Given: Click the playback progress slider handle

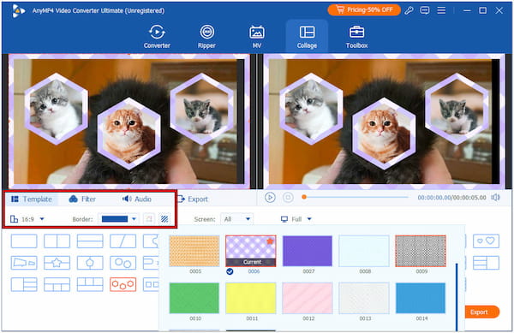Looking at the screenshot, I should coord(304,197).
